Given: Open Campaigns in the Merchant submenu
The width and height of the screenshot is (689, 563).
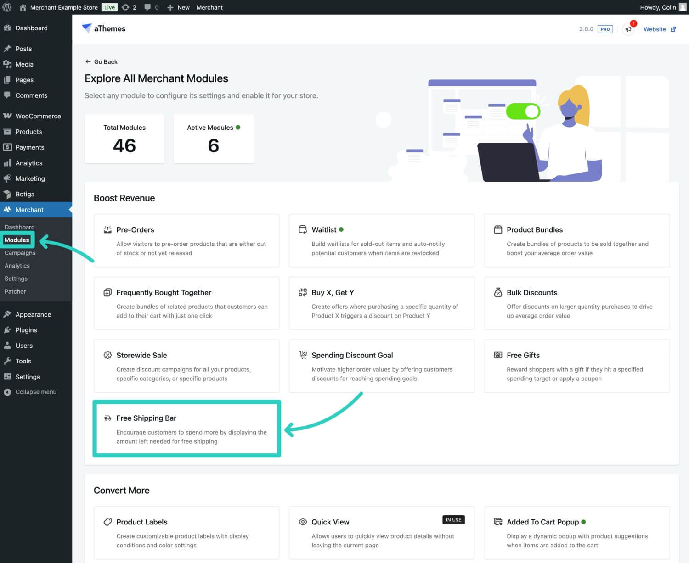Looking at the screenshot, I should point(20,253).
